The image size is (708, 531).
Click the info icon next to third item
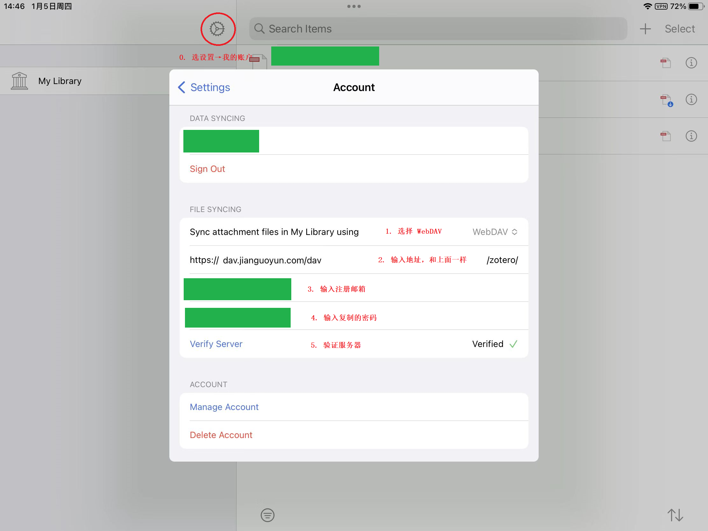(691, 136)
